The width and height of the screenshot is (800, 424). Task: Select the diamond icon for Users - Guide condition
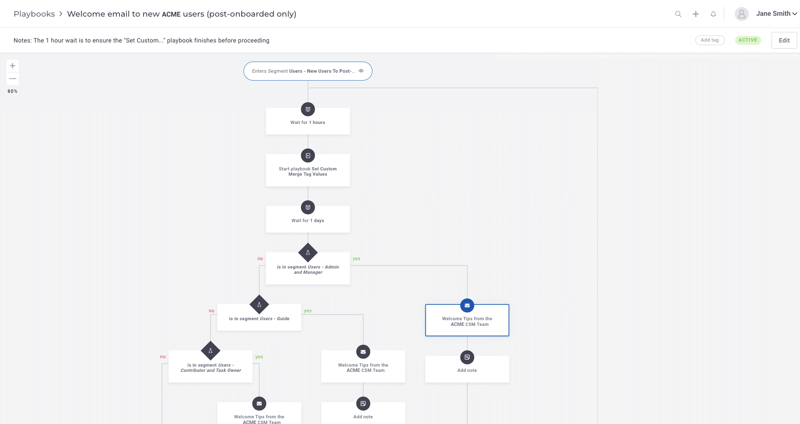click(x=259, y=304)
